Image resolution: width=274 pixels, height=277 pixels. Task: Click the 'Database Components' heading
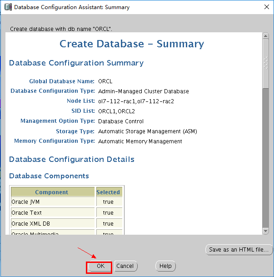pyautogui.click(x=49, y=176)
